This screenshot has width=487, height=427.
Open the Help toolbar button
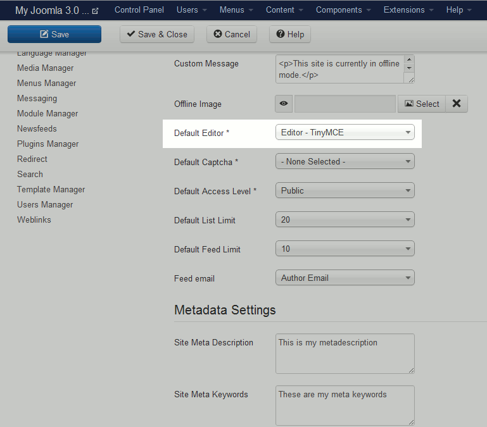coord(290,34)
